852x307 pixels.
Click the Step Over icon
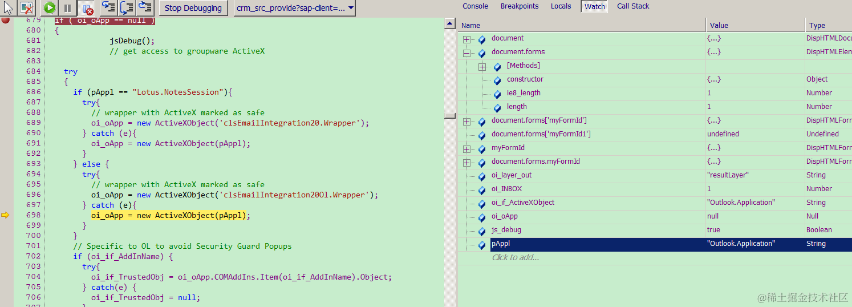tap(127, 7)
